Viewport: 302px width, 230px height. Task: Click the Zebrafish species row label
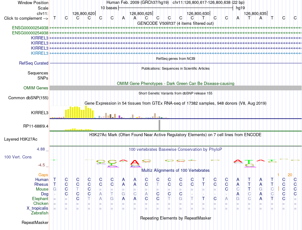(x=40, y=213)
